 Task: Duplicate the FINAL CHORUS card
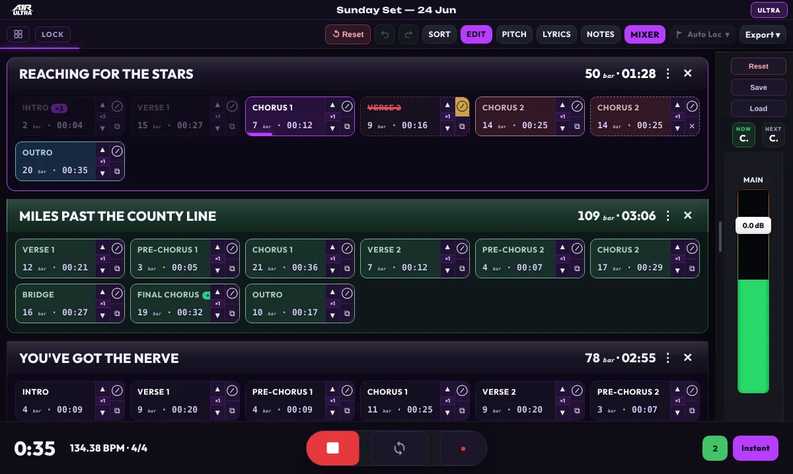(232, 313)
